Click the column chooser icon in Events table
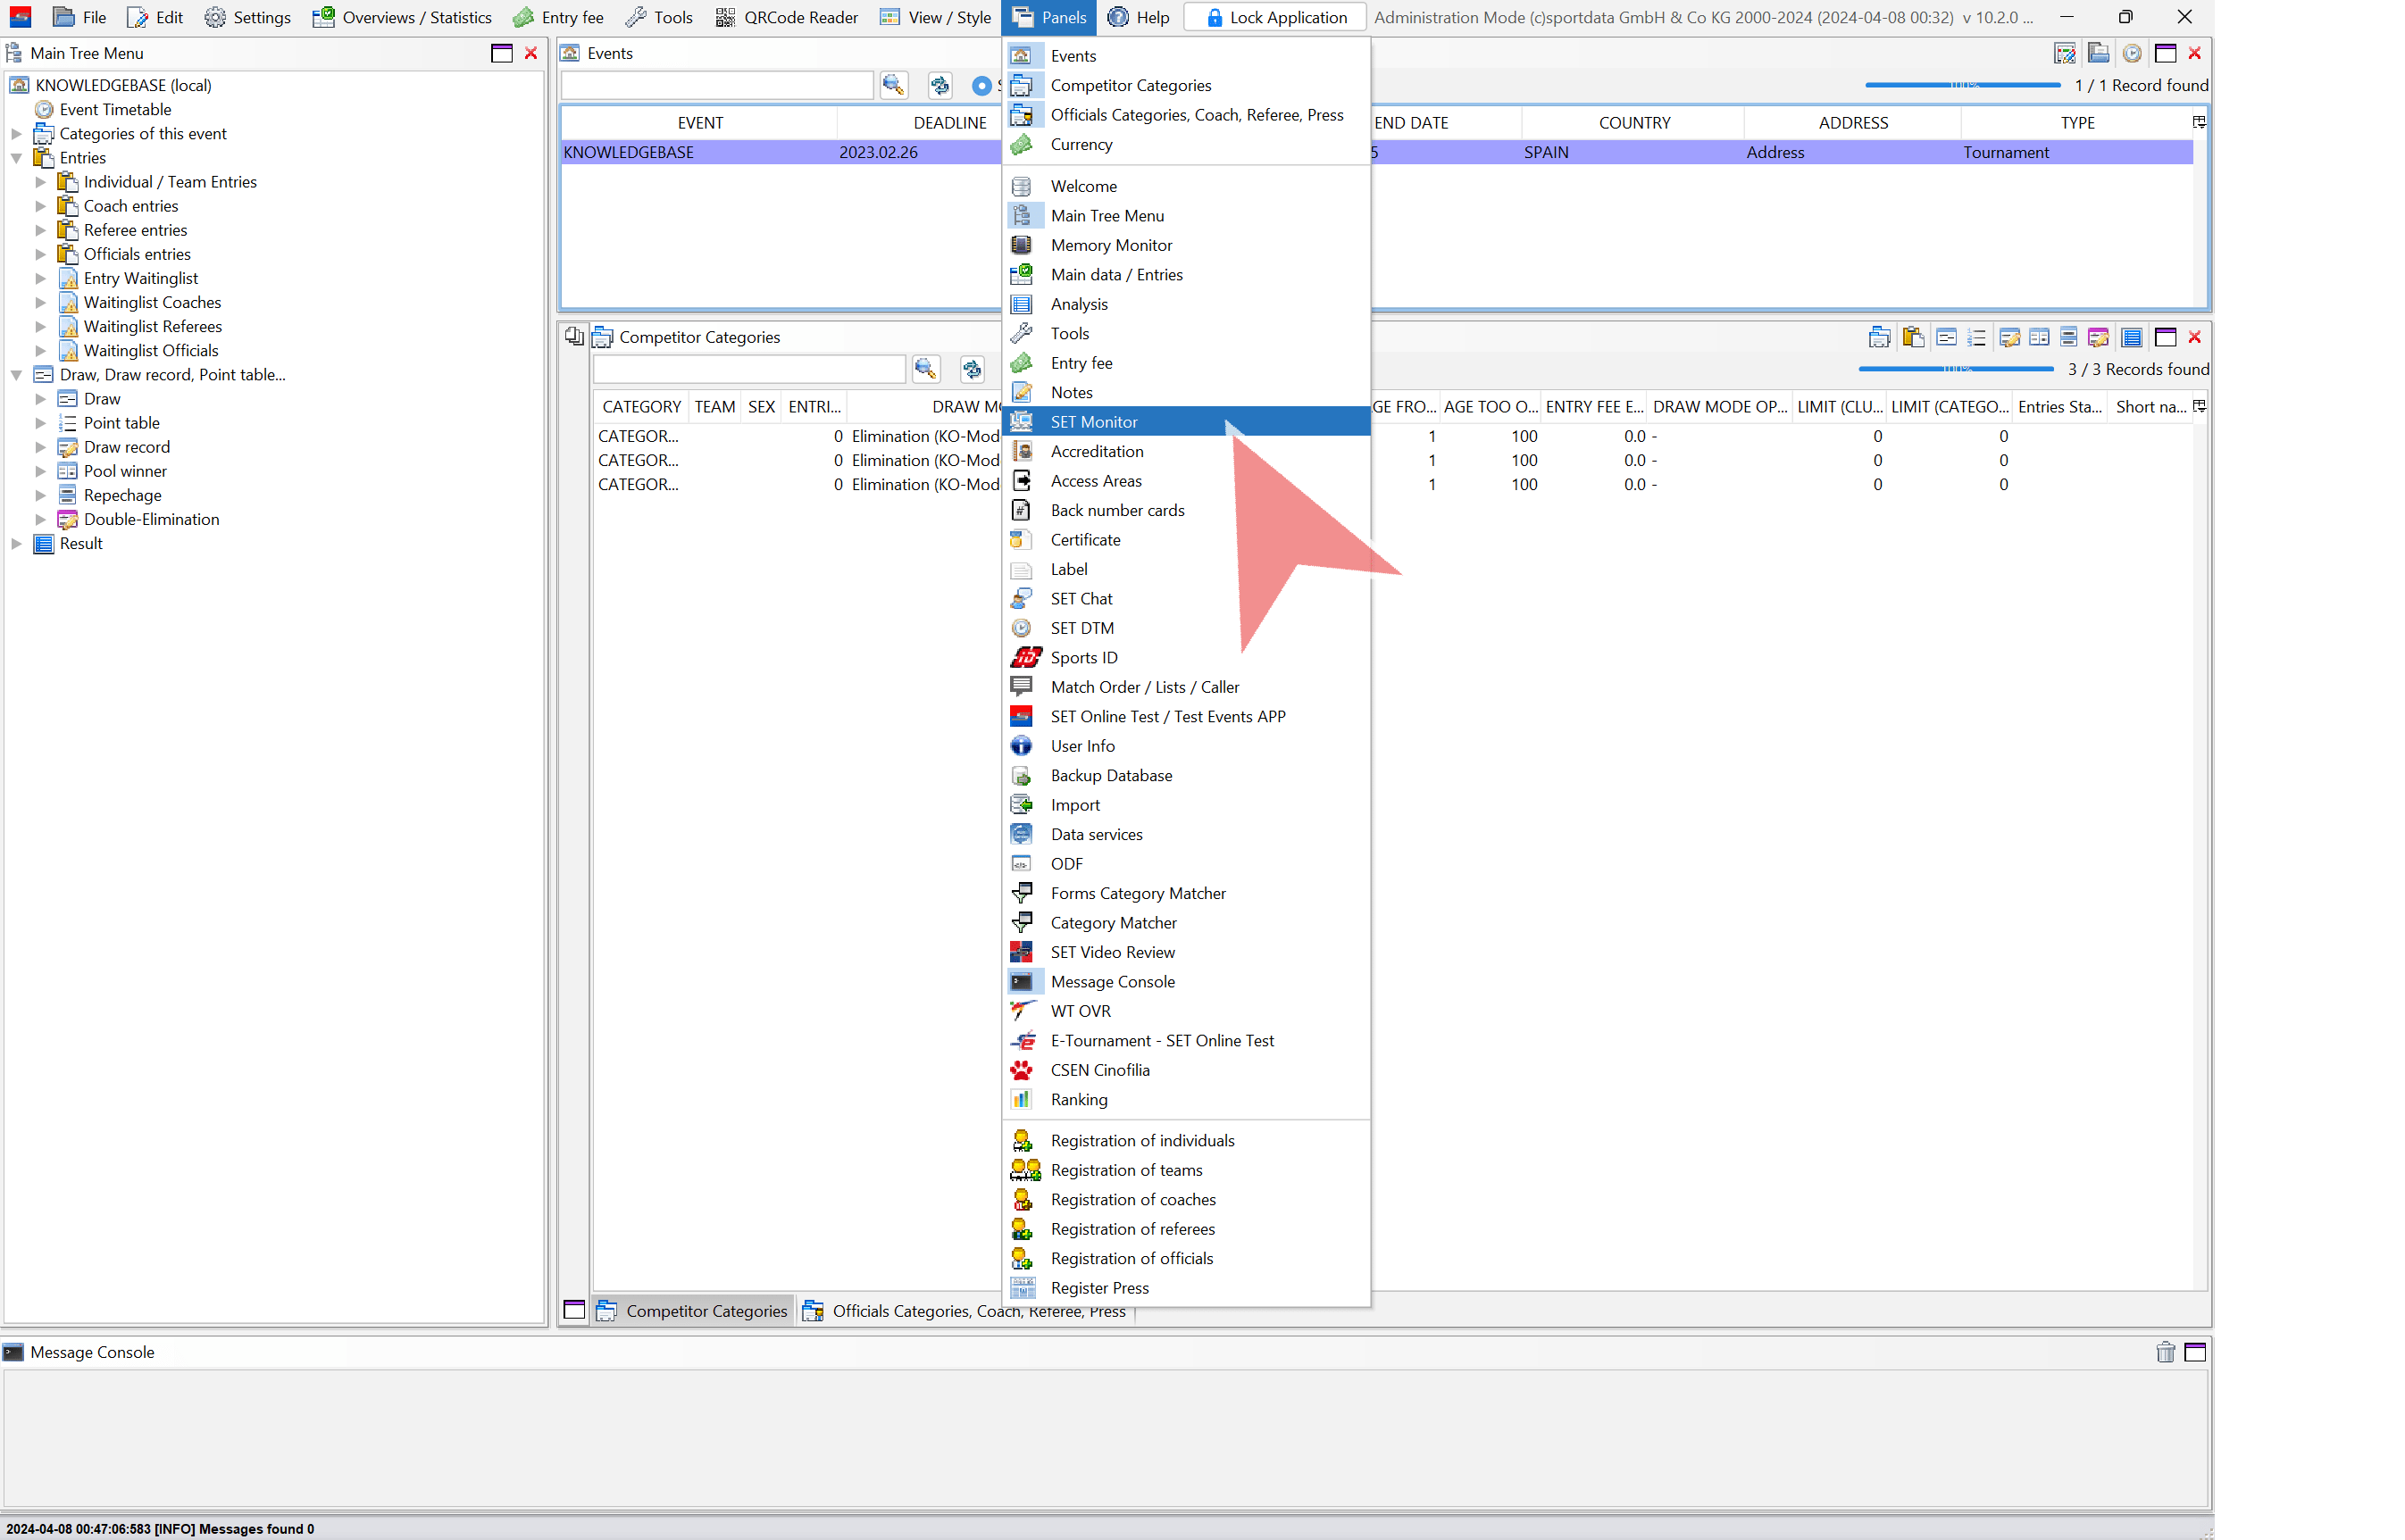 pos(2199,123)
